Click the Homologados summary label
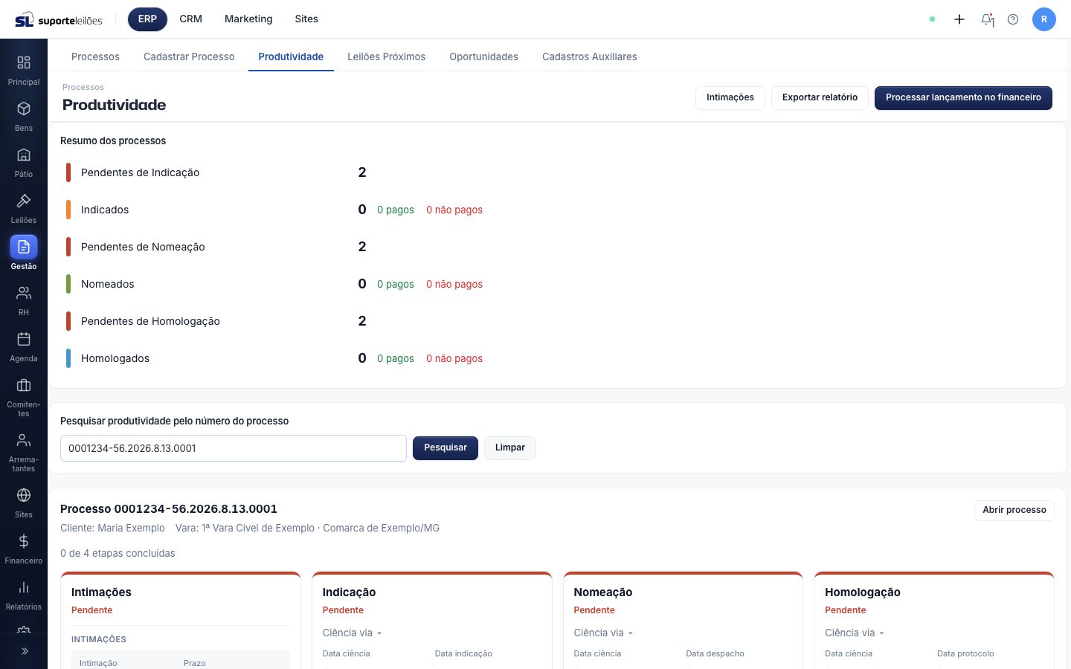 pos(115,358)
